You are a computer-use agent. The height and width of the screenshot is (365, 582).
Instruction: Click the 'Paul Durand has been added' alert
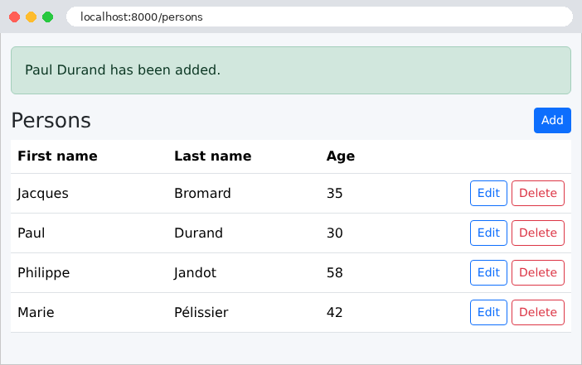[291, 70]
